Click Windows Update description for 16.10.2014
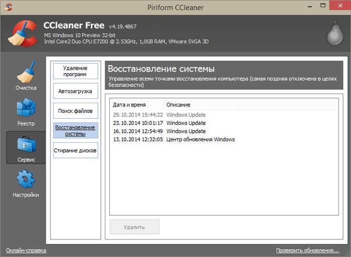 coord(186,131)
